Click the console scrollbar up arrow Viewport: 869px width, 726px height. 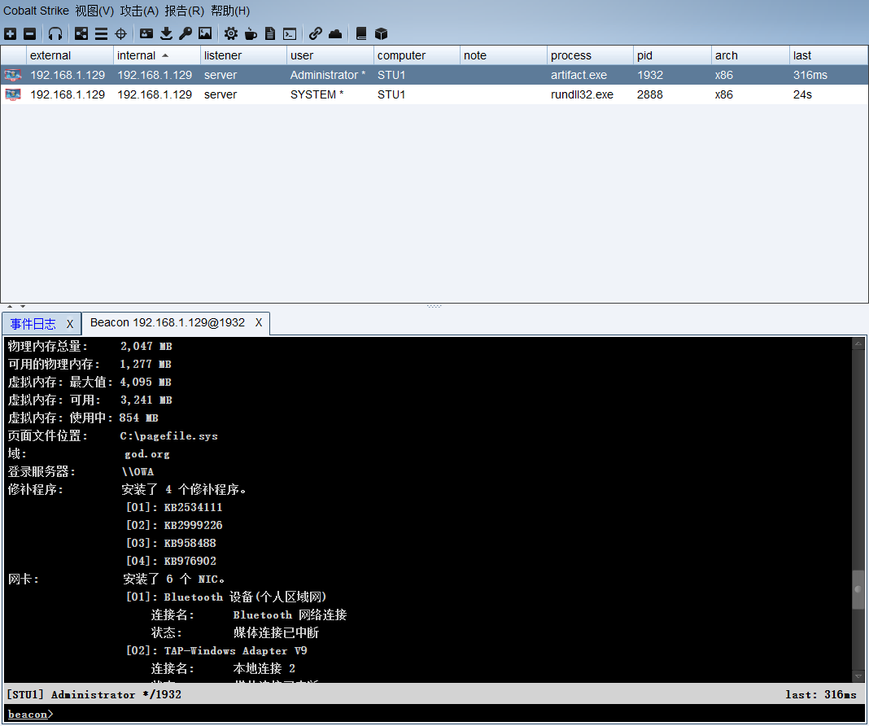click(x=858, y=343)
